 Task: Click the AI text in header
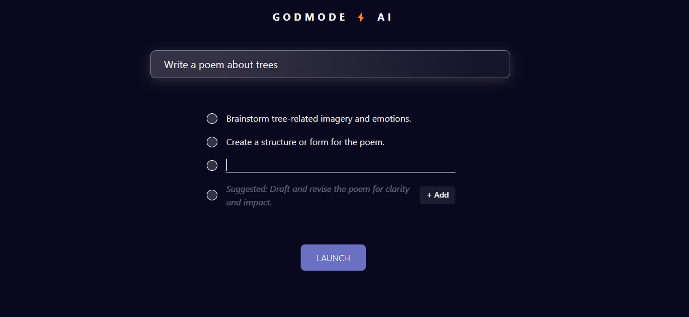point(384,17)
